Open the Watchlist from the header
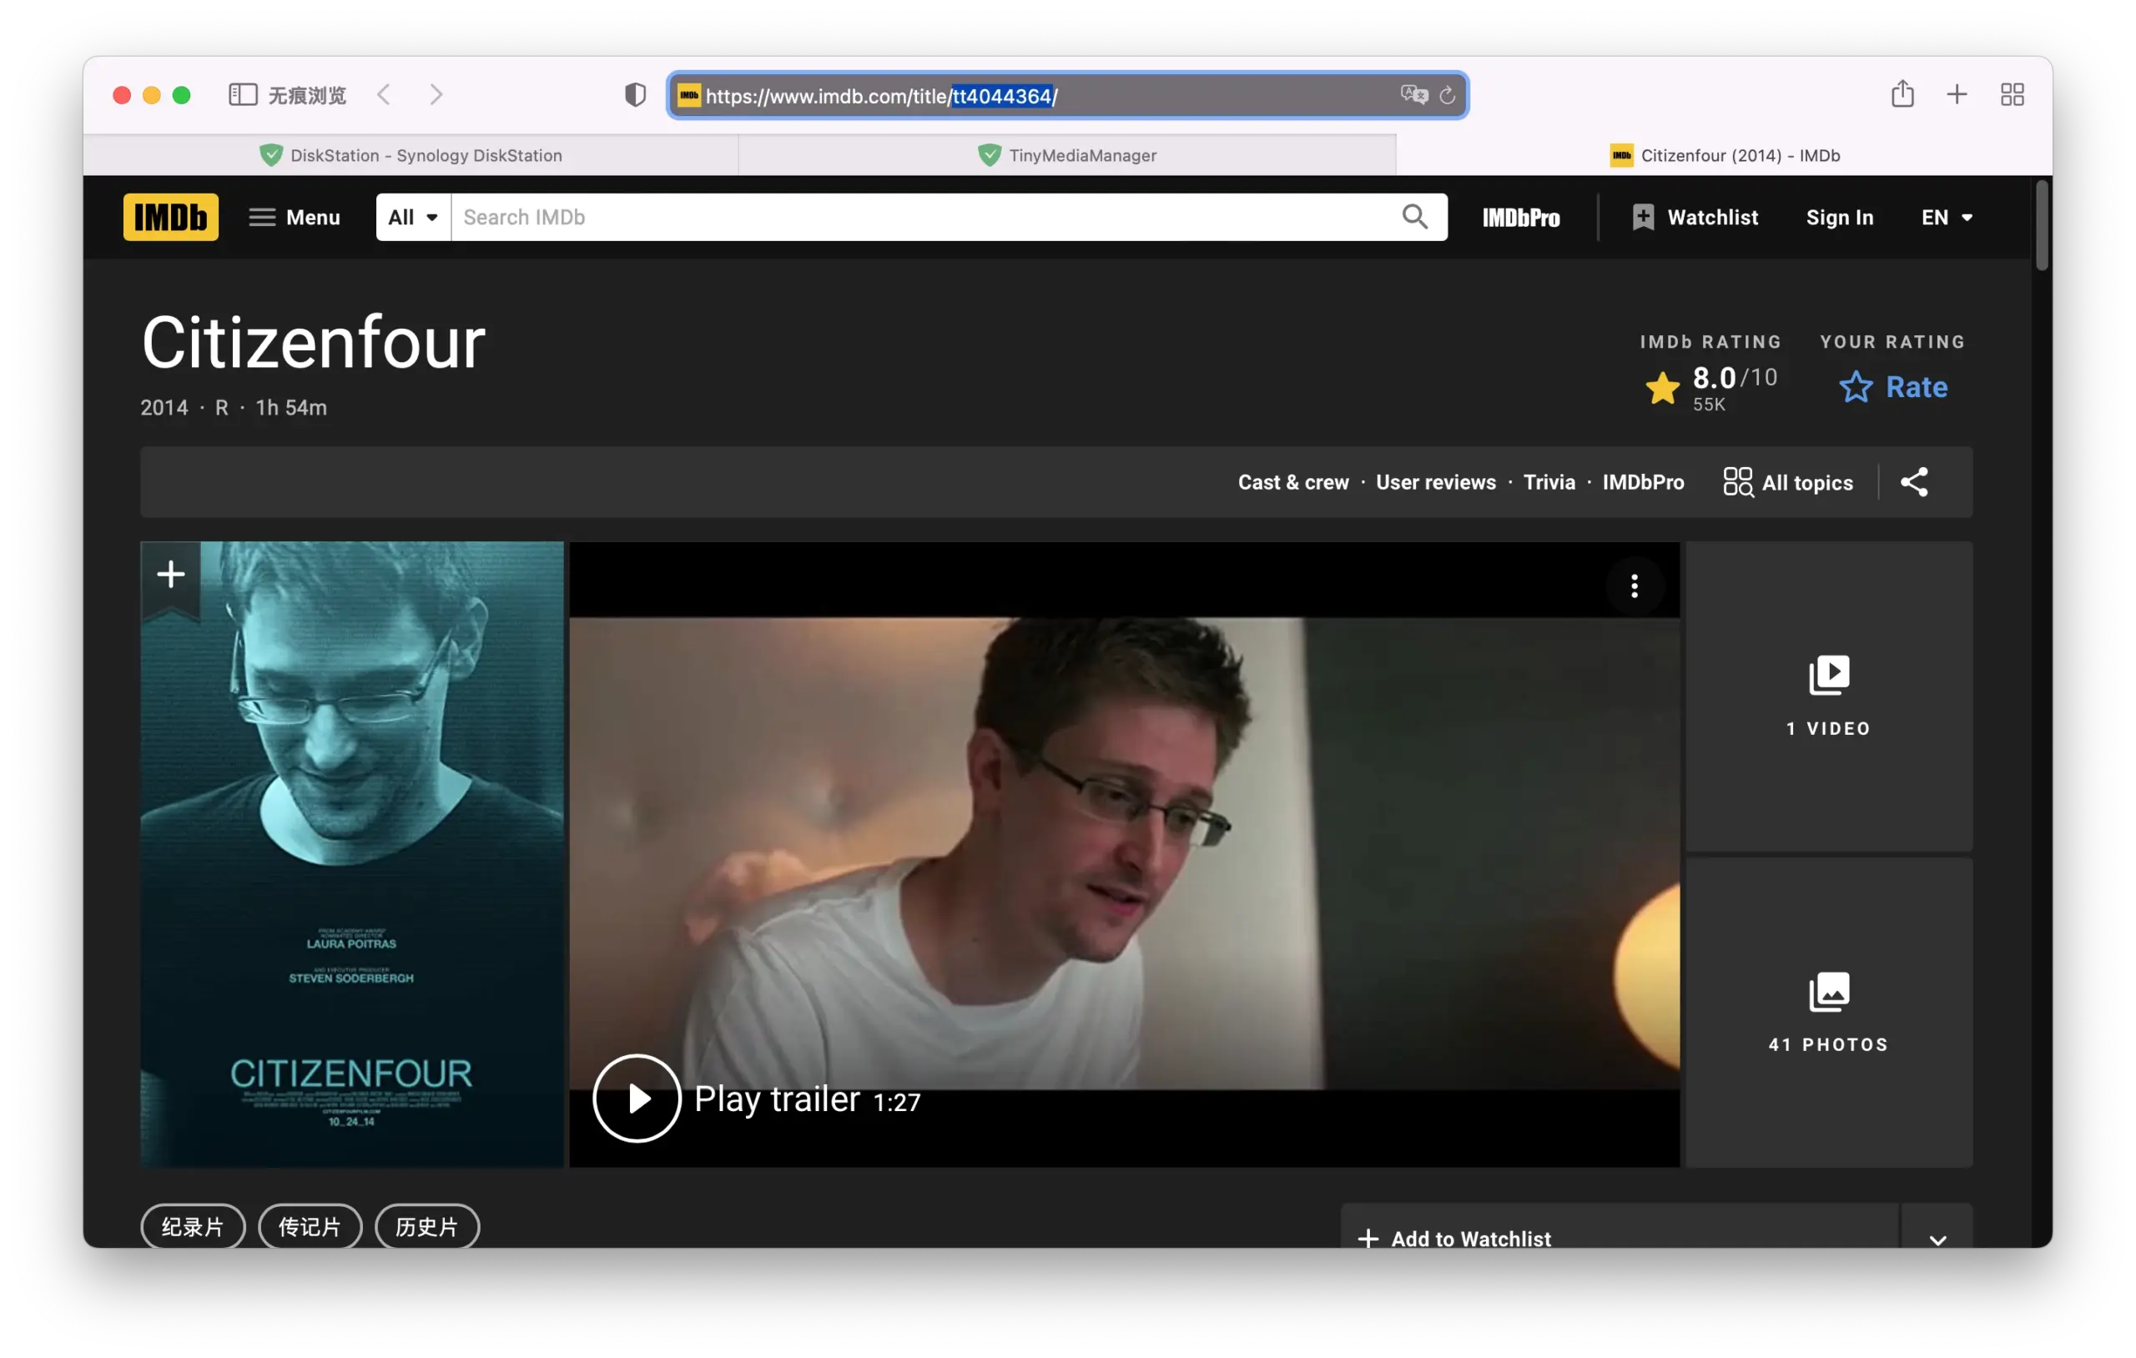The image size is (2136, 1358). click(x=1695, y=218)
